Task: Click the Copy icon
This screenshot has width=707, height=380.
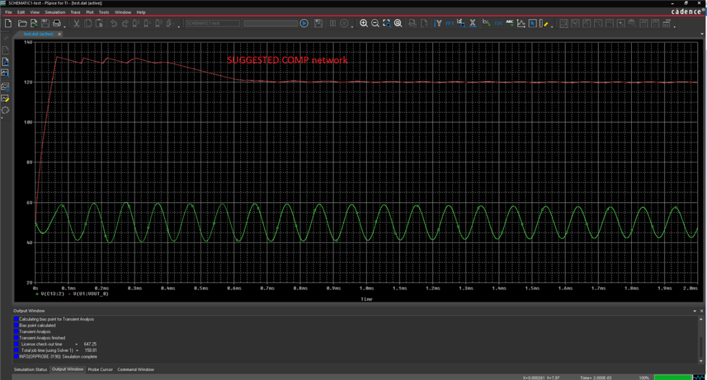Action: [88, 23]
